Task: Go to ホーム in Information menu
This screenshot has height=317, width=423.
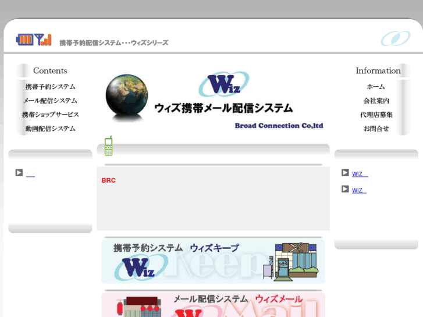Action: click(x=376, y=87)
